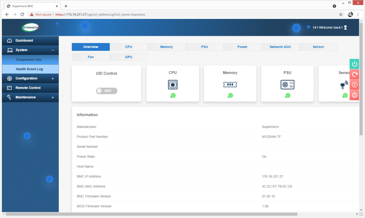Go to Dashboard in sidebar
Image resolution: width=365 pixels, height=218 pixels.
tap(30, 41)
